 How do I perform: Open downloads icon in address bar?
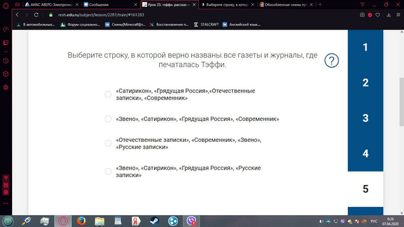(x=389, y=15)
